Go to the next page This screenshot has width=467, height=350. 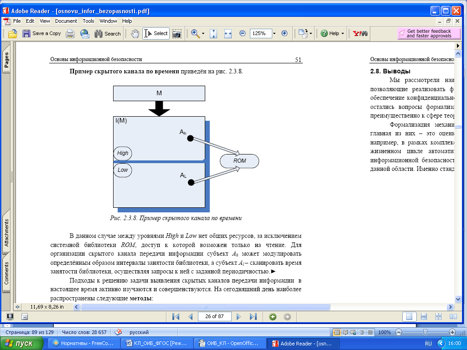click(239, 317)
